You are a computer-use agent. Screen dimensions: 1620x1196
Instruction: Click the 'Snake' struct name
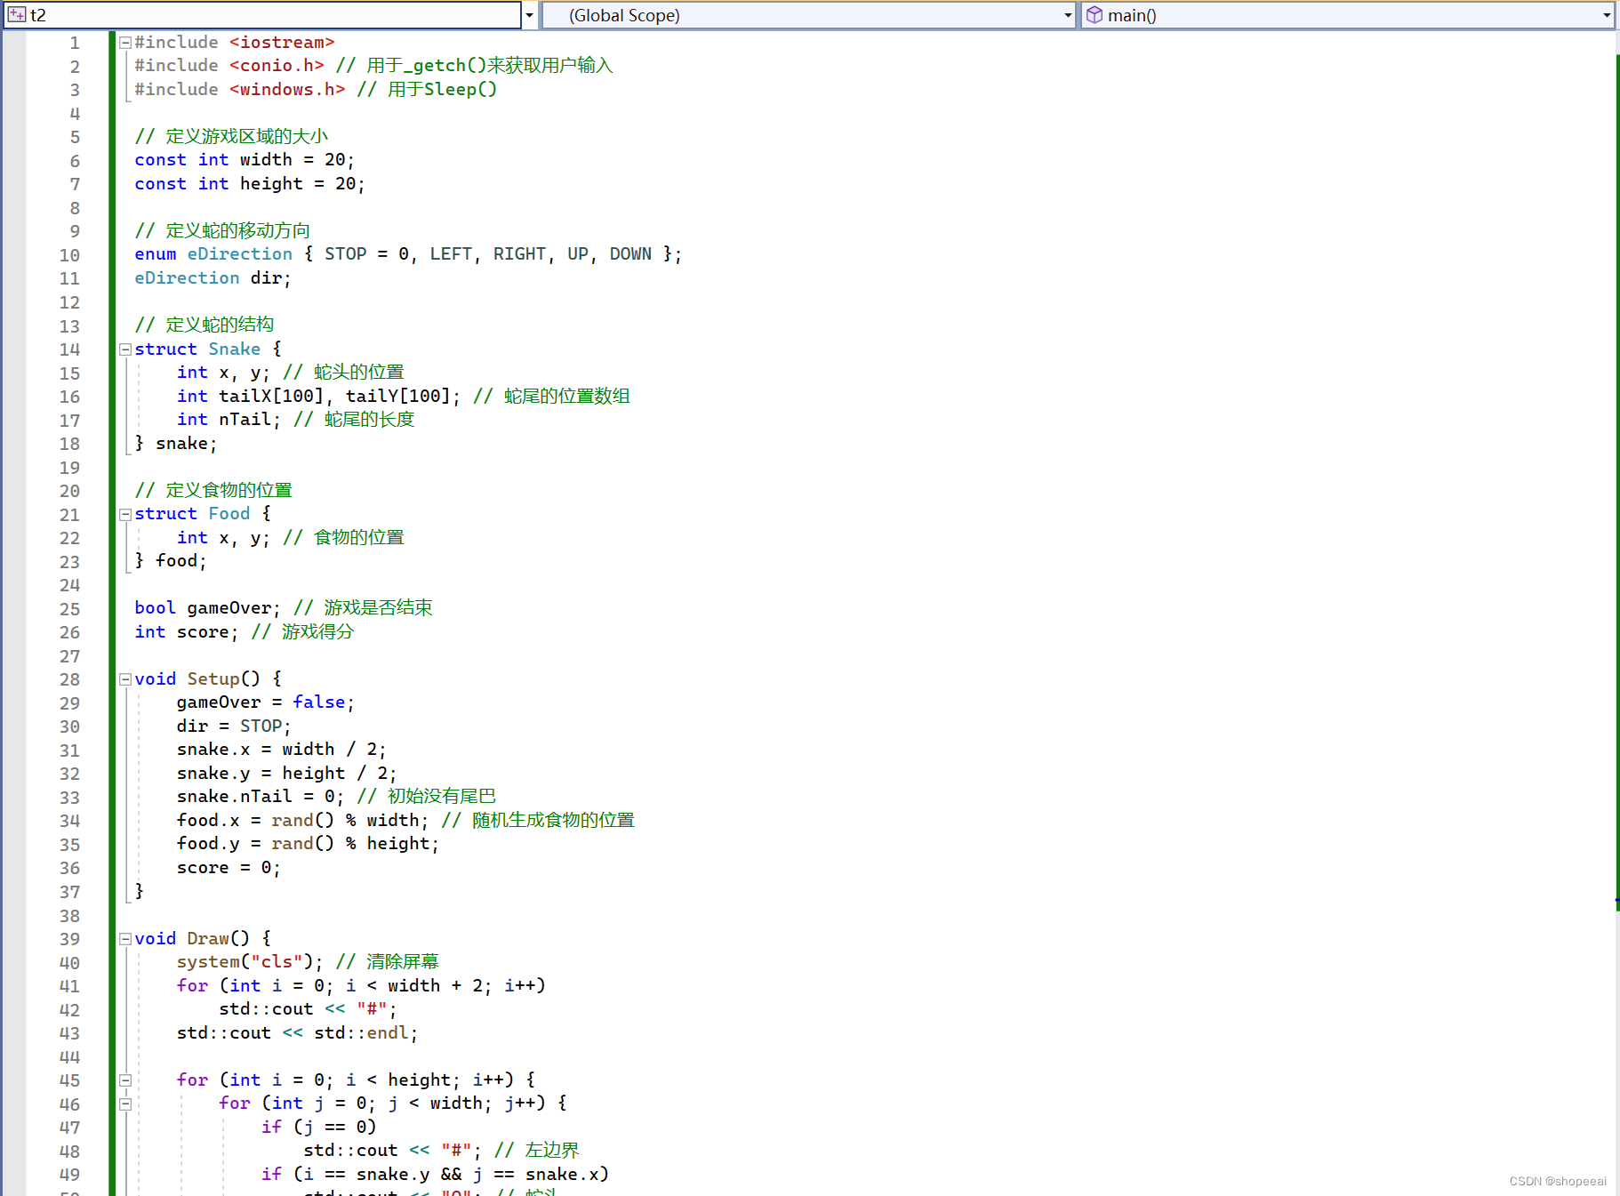coord(235,349)
